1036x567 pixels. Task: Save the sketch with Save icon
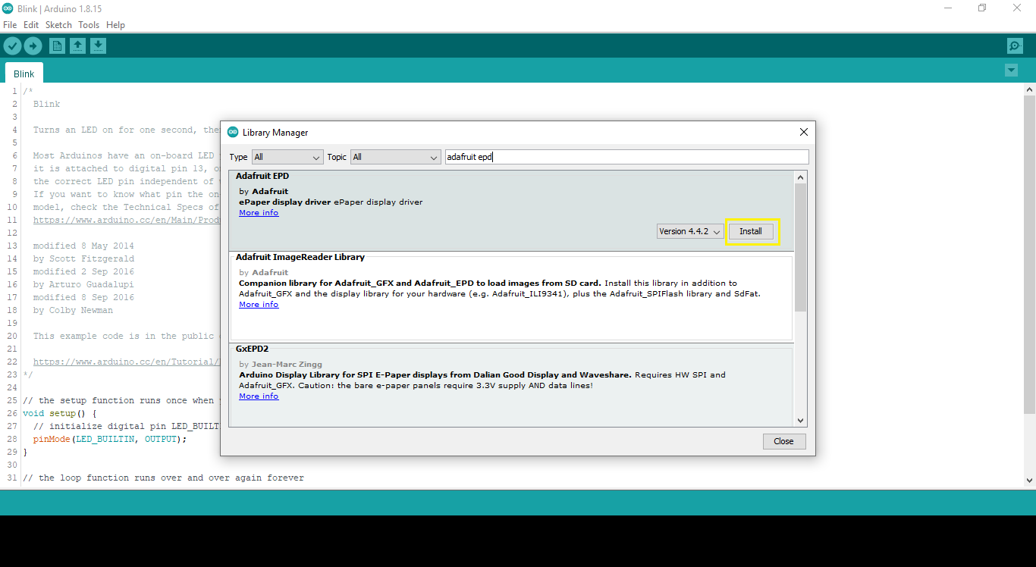pyautogui.click(x=98, y=46)
